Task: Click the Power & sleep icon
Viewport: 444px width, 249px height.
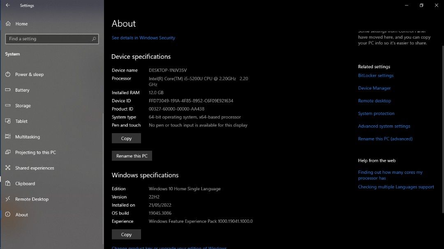Action: (x=8, y=74)
